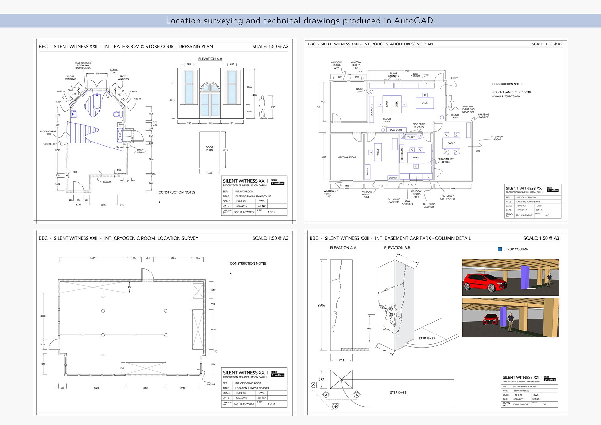The height and width of the screenshot is (425, 601).
Task: Select the 'LINEN CUPBOARD' annotation
Action: pyautogui.click(x=140, y=151)
